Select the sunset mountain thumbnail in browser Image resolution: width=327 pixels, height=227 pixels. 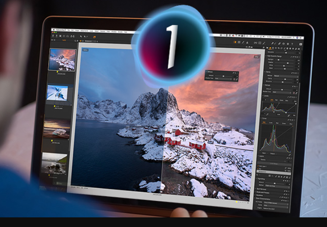click(x=62, y=60)
